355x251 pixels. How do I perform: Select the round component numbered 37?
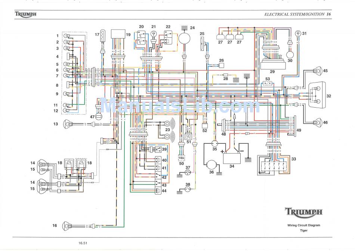(188, 173)
